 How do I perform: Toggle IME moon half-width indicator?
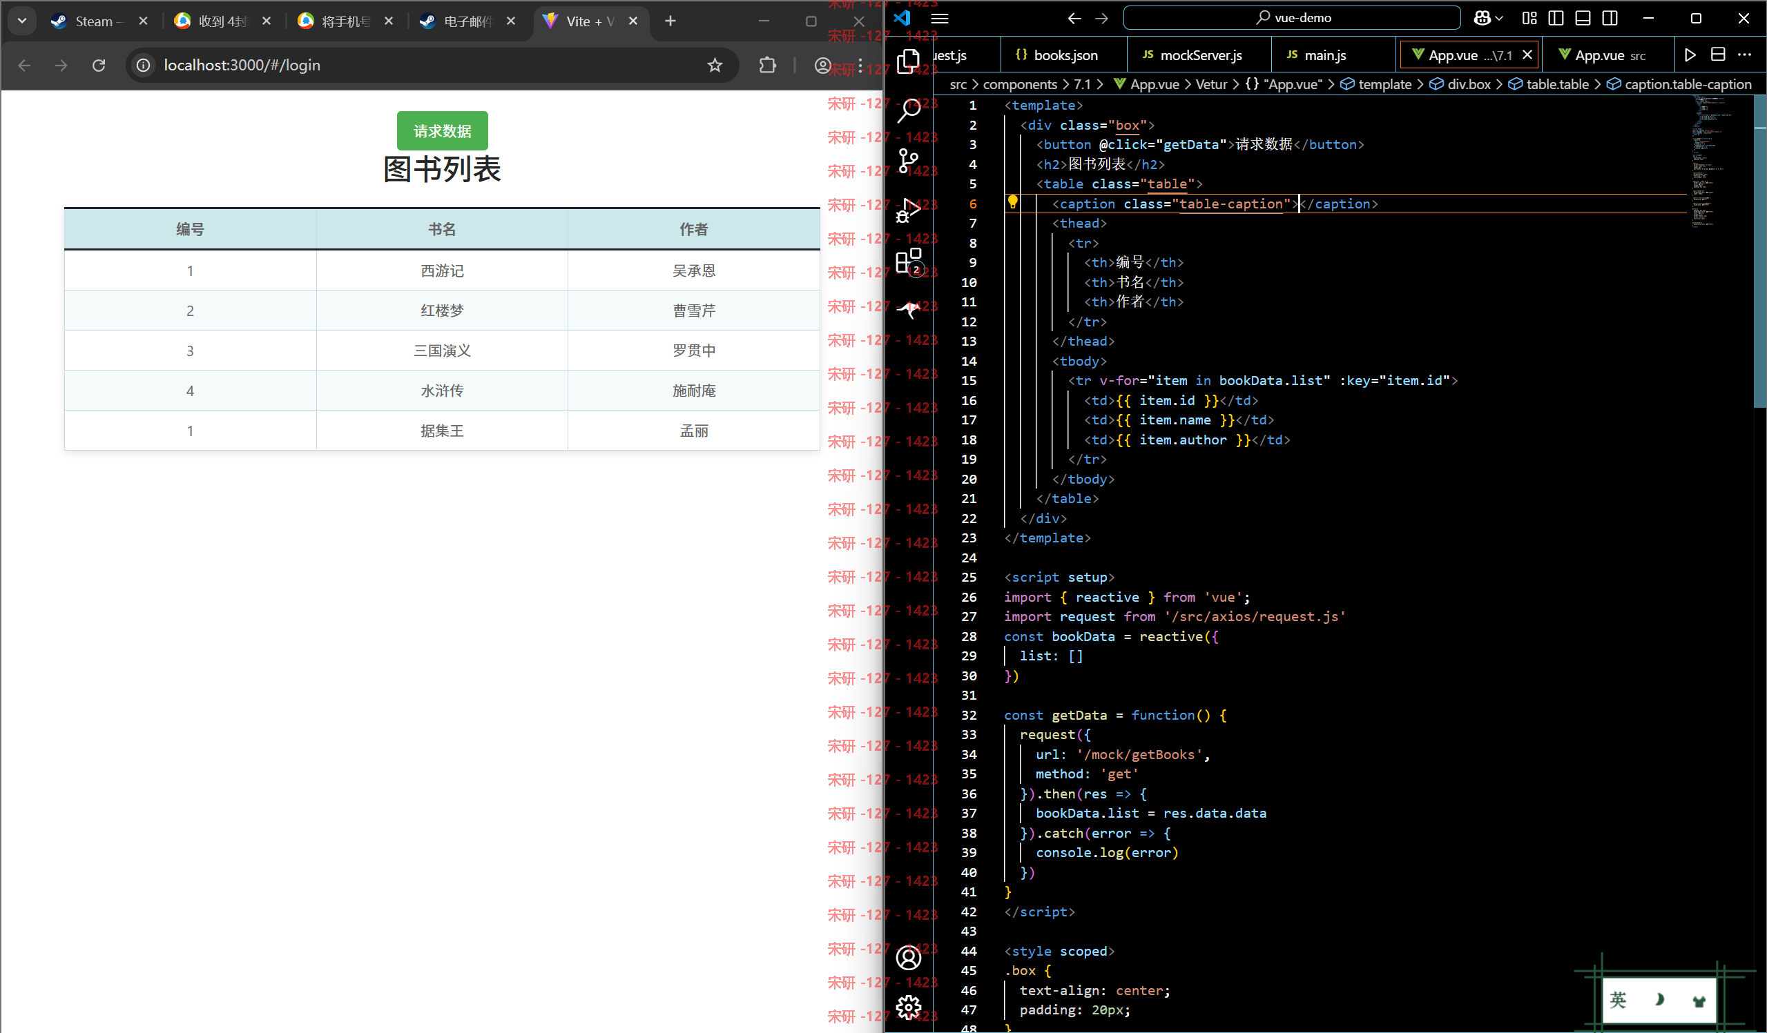pos(1659,1000)
